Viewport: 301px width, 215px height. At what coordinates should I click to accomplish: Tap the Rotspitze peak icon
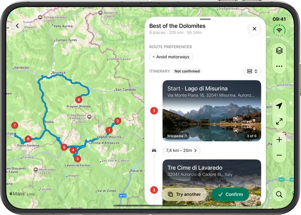(x=100, y=13)
